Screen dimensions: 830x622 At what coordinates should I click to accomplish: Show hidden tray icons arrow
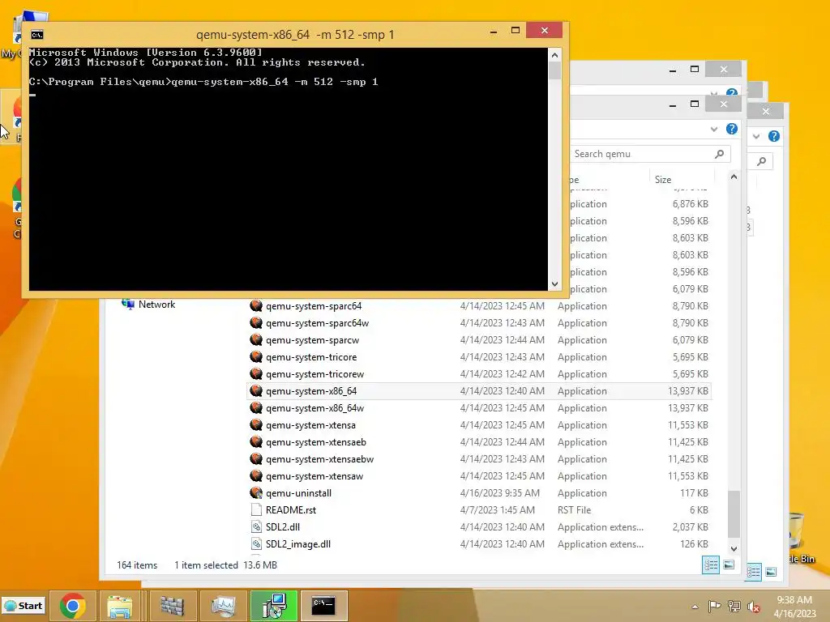point(695,607)
